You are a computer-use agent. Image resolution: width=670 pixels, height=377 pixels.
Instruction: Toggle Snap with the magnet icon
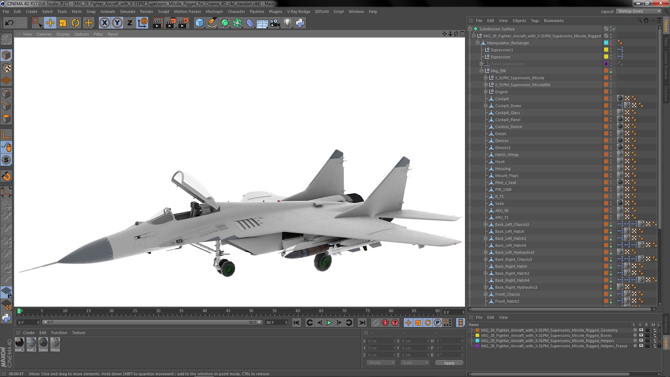click(6, 176)
